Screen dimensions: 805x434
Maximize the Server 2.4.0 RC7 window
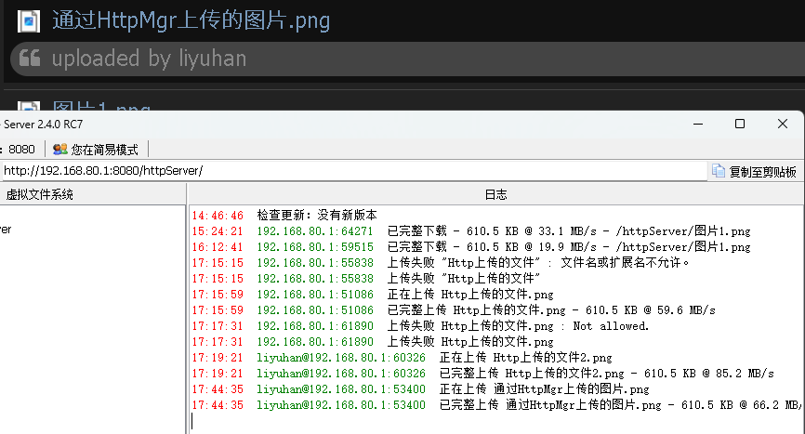click(740, 125)
